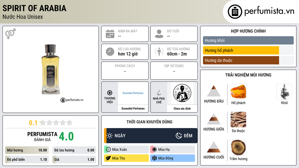
Task: Click the sun icon next to Ngày
Action: (110, 136)
